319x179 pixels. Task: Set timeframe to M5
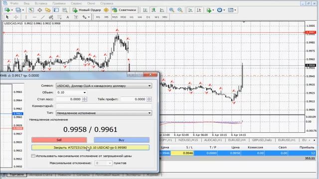point(106,17)
